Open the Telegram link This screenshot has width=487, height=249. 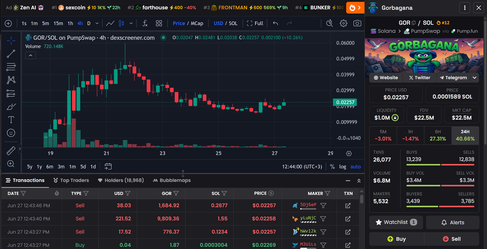click(x=453, y=77)
